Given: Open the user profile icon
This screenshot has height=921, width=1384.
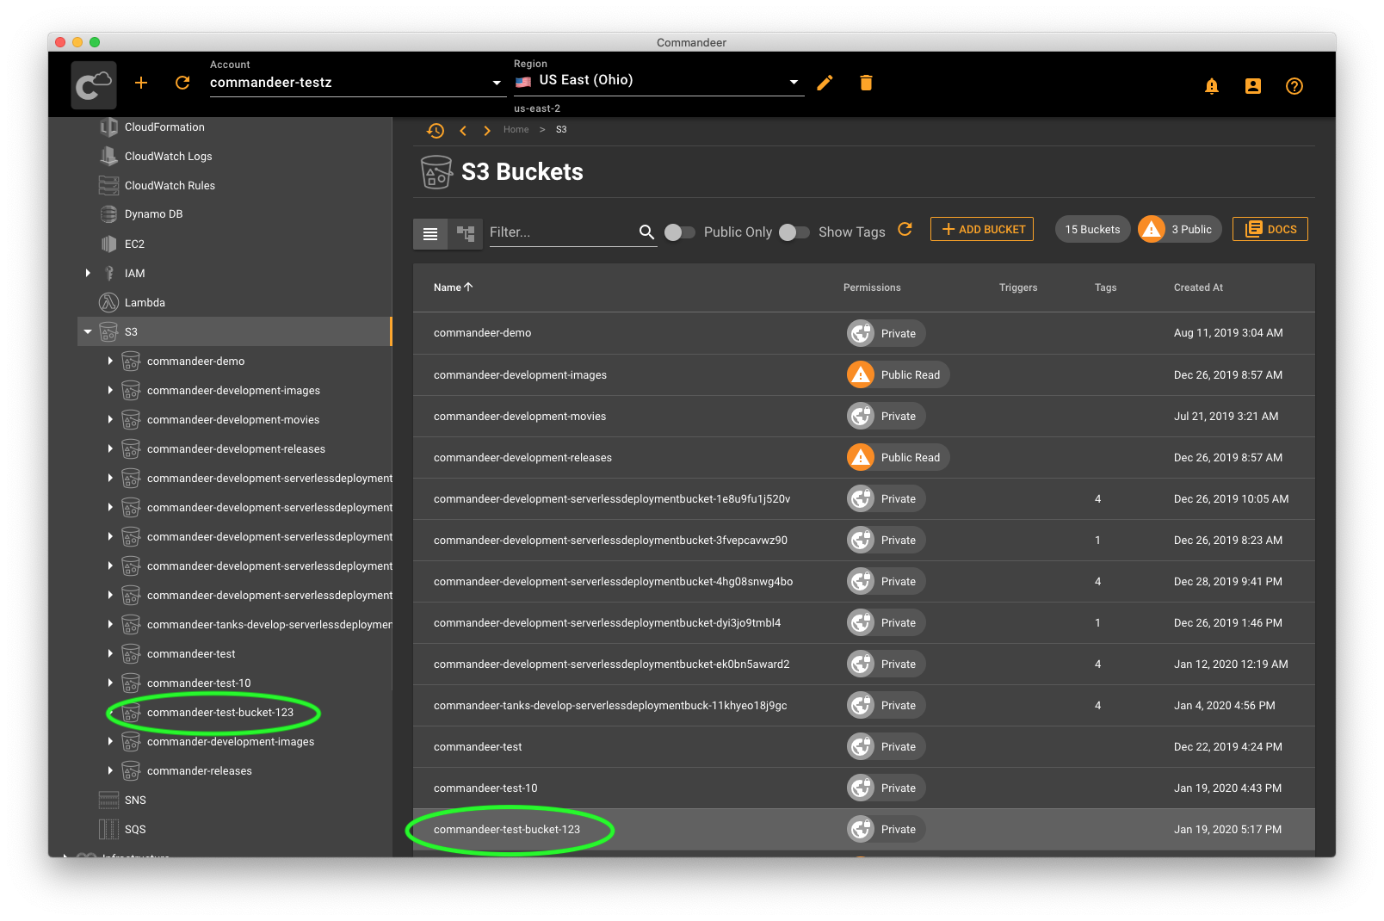Looking at the screenshot, I should (1253, 86).
